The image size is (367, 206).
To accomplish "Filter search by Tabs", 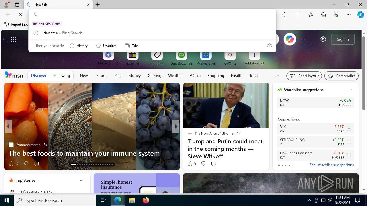I will 132,46.
